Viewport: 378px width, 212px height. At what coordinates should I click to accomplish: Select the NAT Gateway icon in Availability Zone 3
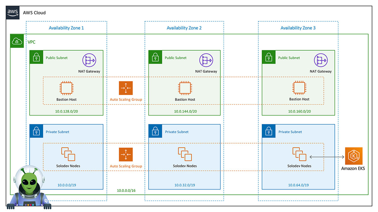tap(320, 60)
